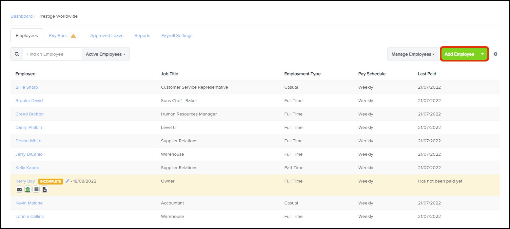Image resolution: width=510 pixels, height=229 pixels.
Task: Click the Pay Runs warning triangle icon
Action: tap(73, 36)
